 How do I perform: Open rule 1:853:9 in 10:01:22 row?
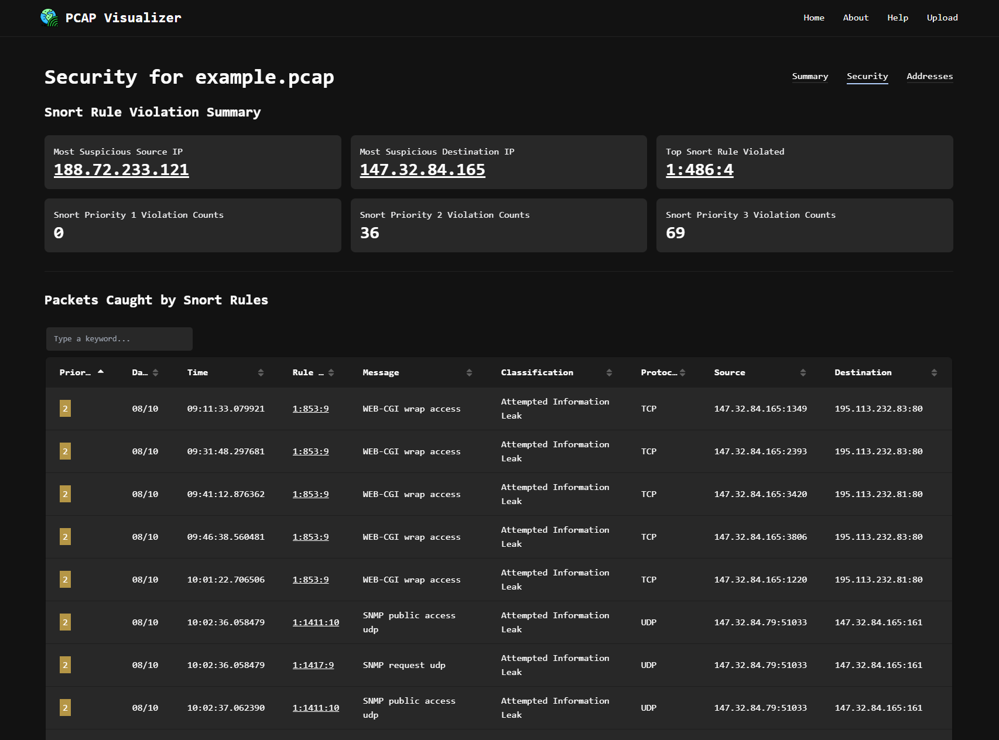click(x=310, y=580)
